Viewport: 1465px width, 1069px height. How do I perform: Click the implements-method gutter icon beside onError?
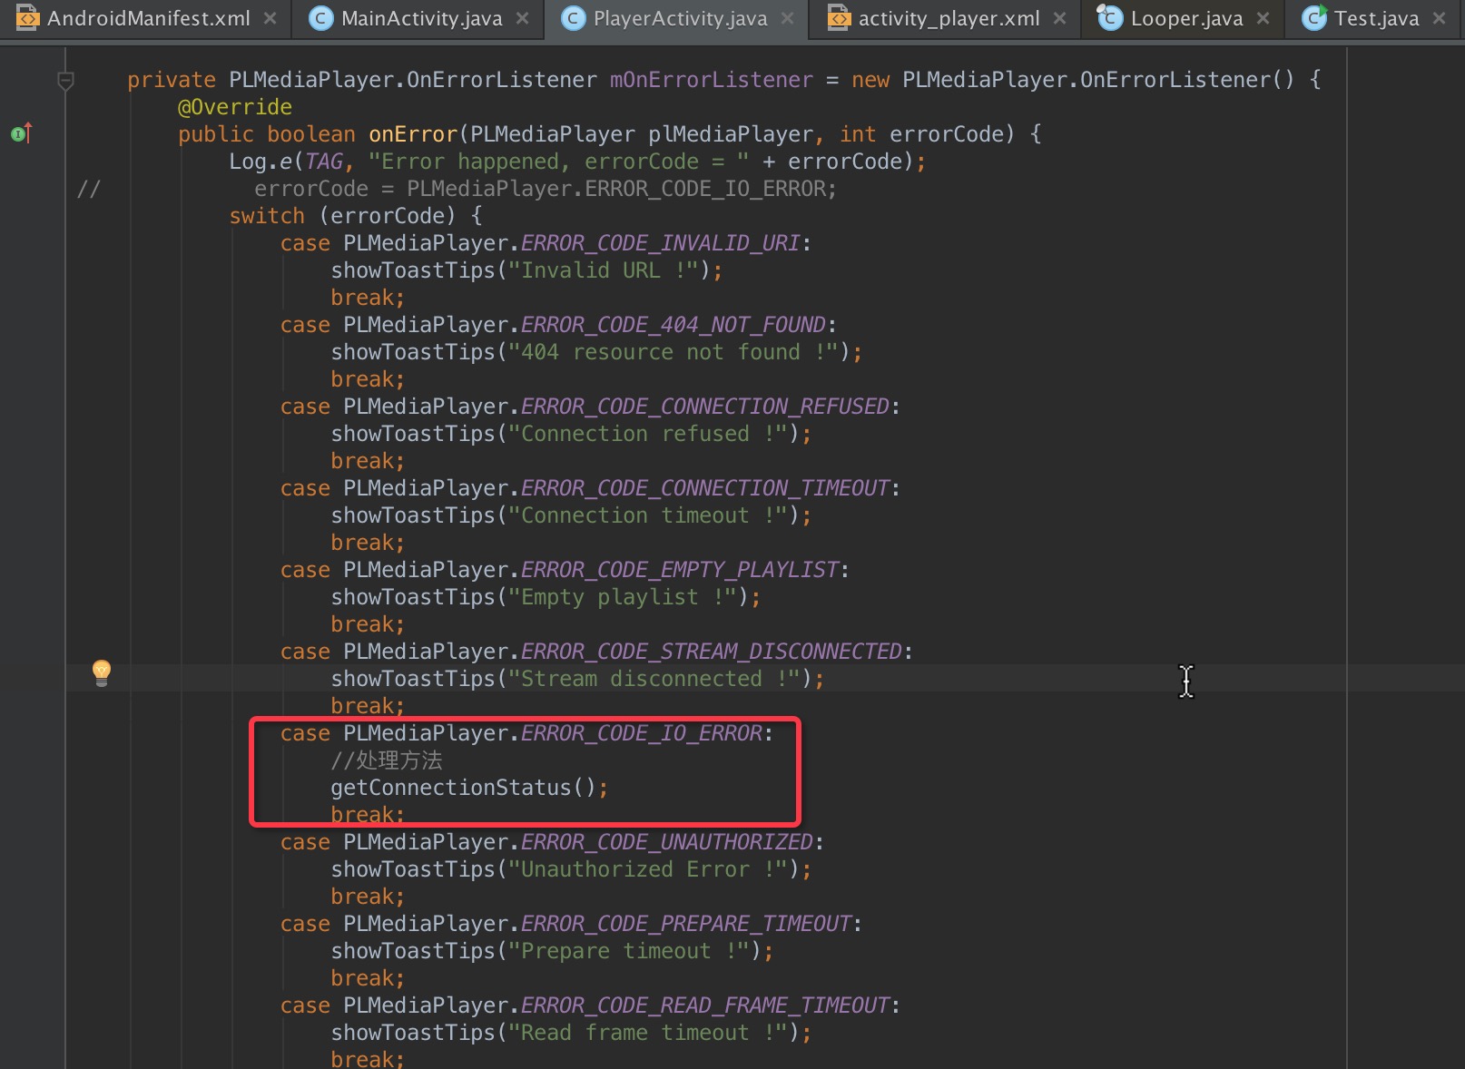click(x=22, y=133)
